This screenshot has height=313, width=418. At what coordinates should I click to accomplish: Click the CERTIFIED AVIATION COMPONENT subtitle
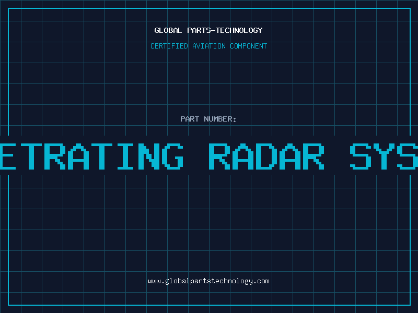coord(208,46)
